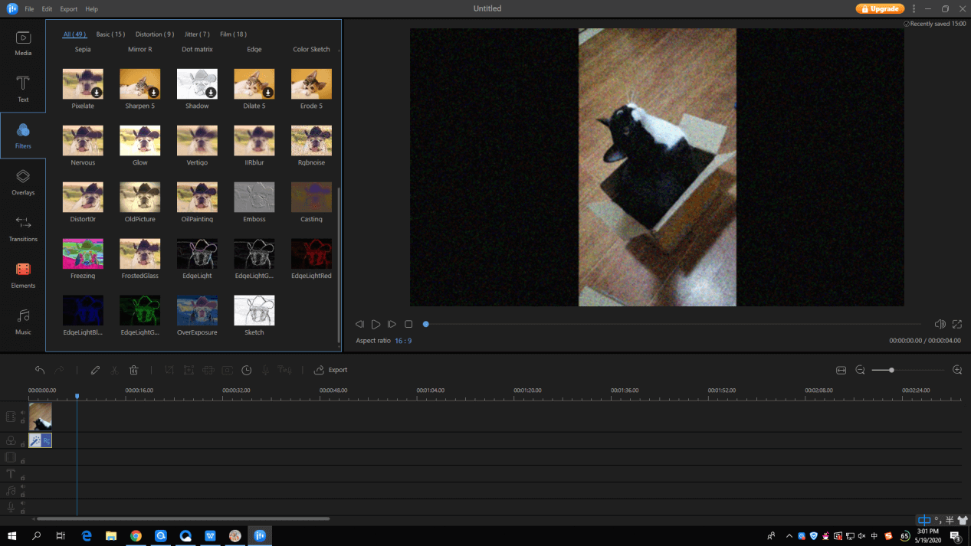Click the timeline zoom slider handle
Image resolution: width=971 pixels, height=546 pixels.
(x=891, y=370)
